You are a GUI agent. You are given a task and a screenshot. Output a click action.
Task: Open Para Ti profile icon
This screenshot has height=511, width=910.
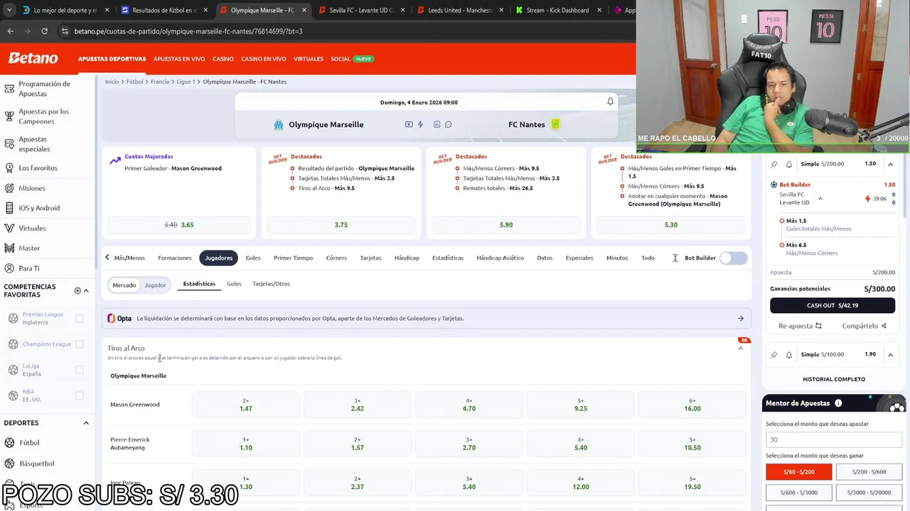click(x=9, y=268)
